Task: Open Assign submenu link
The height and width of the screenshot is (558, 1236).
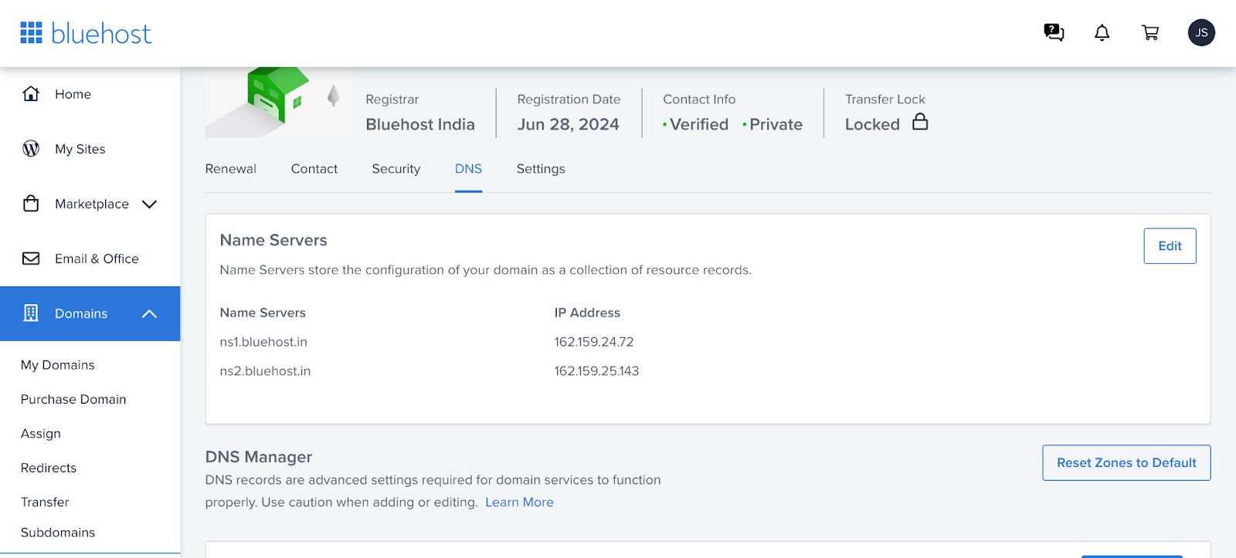Action: (x=41, y=434)
